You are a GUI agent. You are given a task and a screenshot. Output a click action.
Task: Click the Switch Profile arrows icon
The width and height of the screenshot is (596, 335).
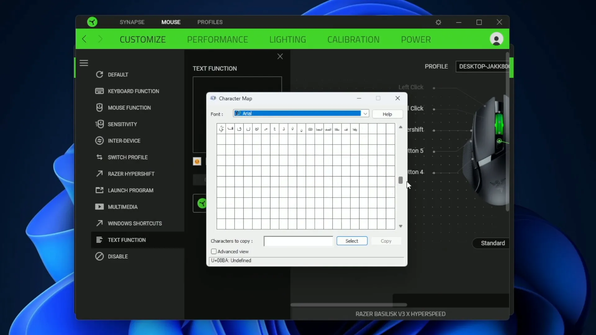[x=99, y=157]
